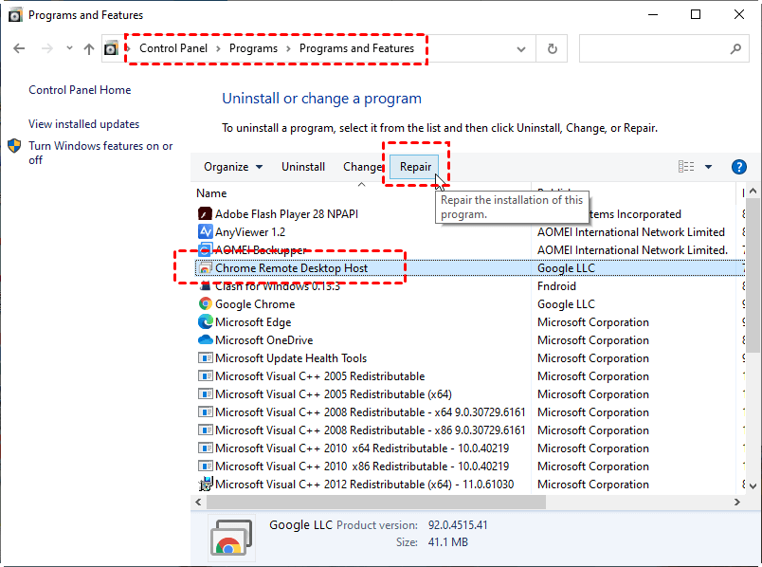Select Visual C++ 2010 x86 Redistributable entry
762x567 pixels.
coord(362,466)
